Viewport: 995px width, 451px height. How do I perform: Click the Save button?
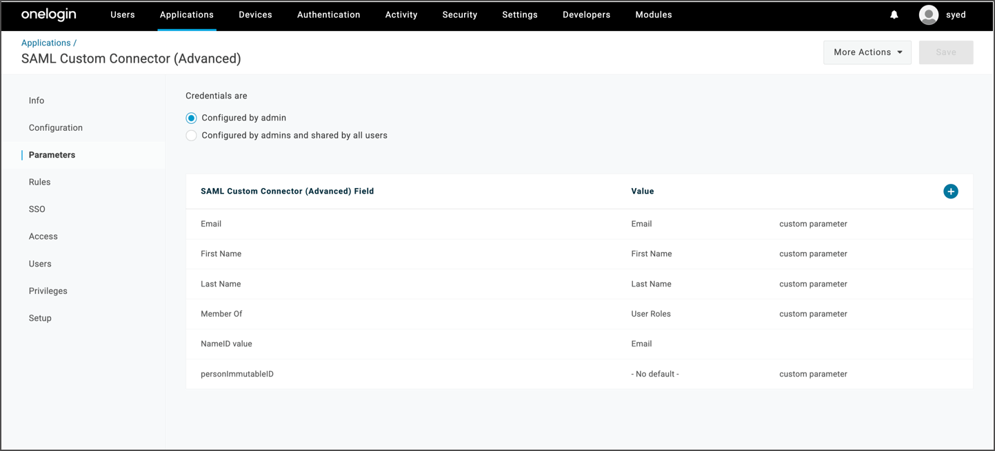pos(945,52)
